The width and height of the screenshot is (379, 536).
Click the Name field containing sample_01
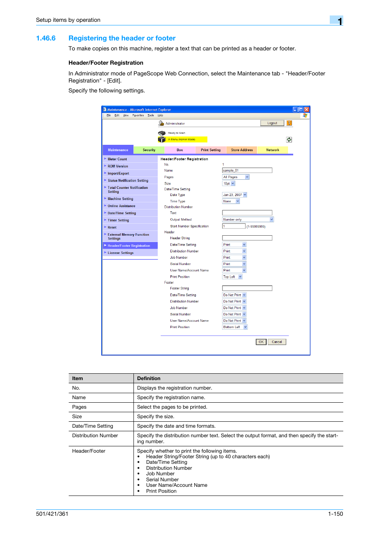click(247, 170)
